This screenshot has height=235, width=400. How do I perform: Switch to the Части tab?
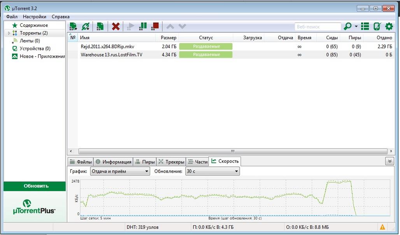click(x=197, y=162)
